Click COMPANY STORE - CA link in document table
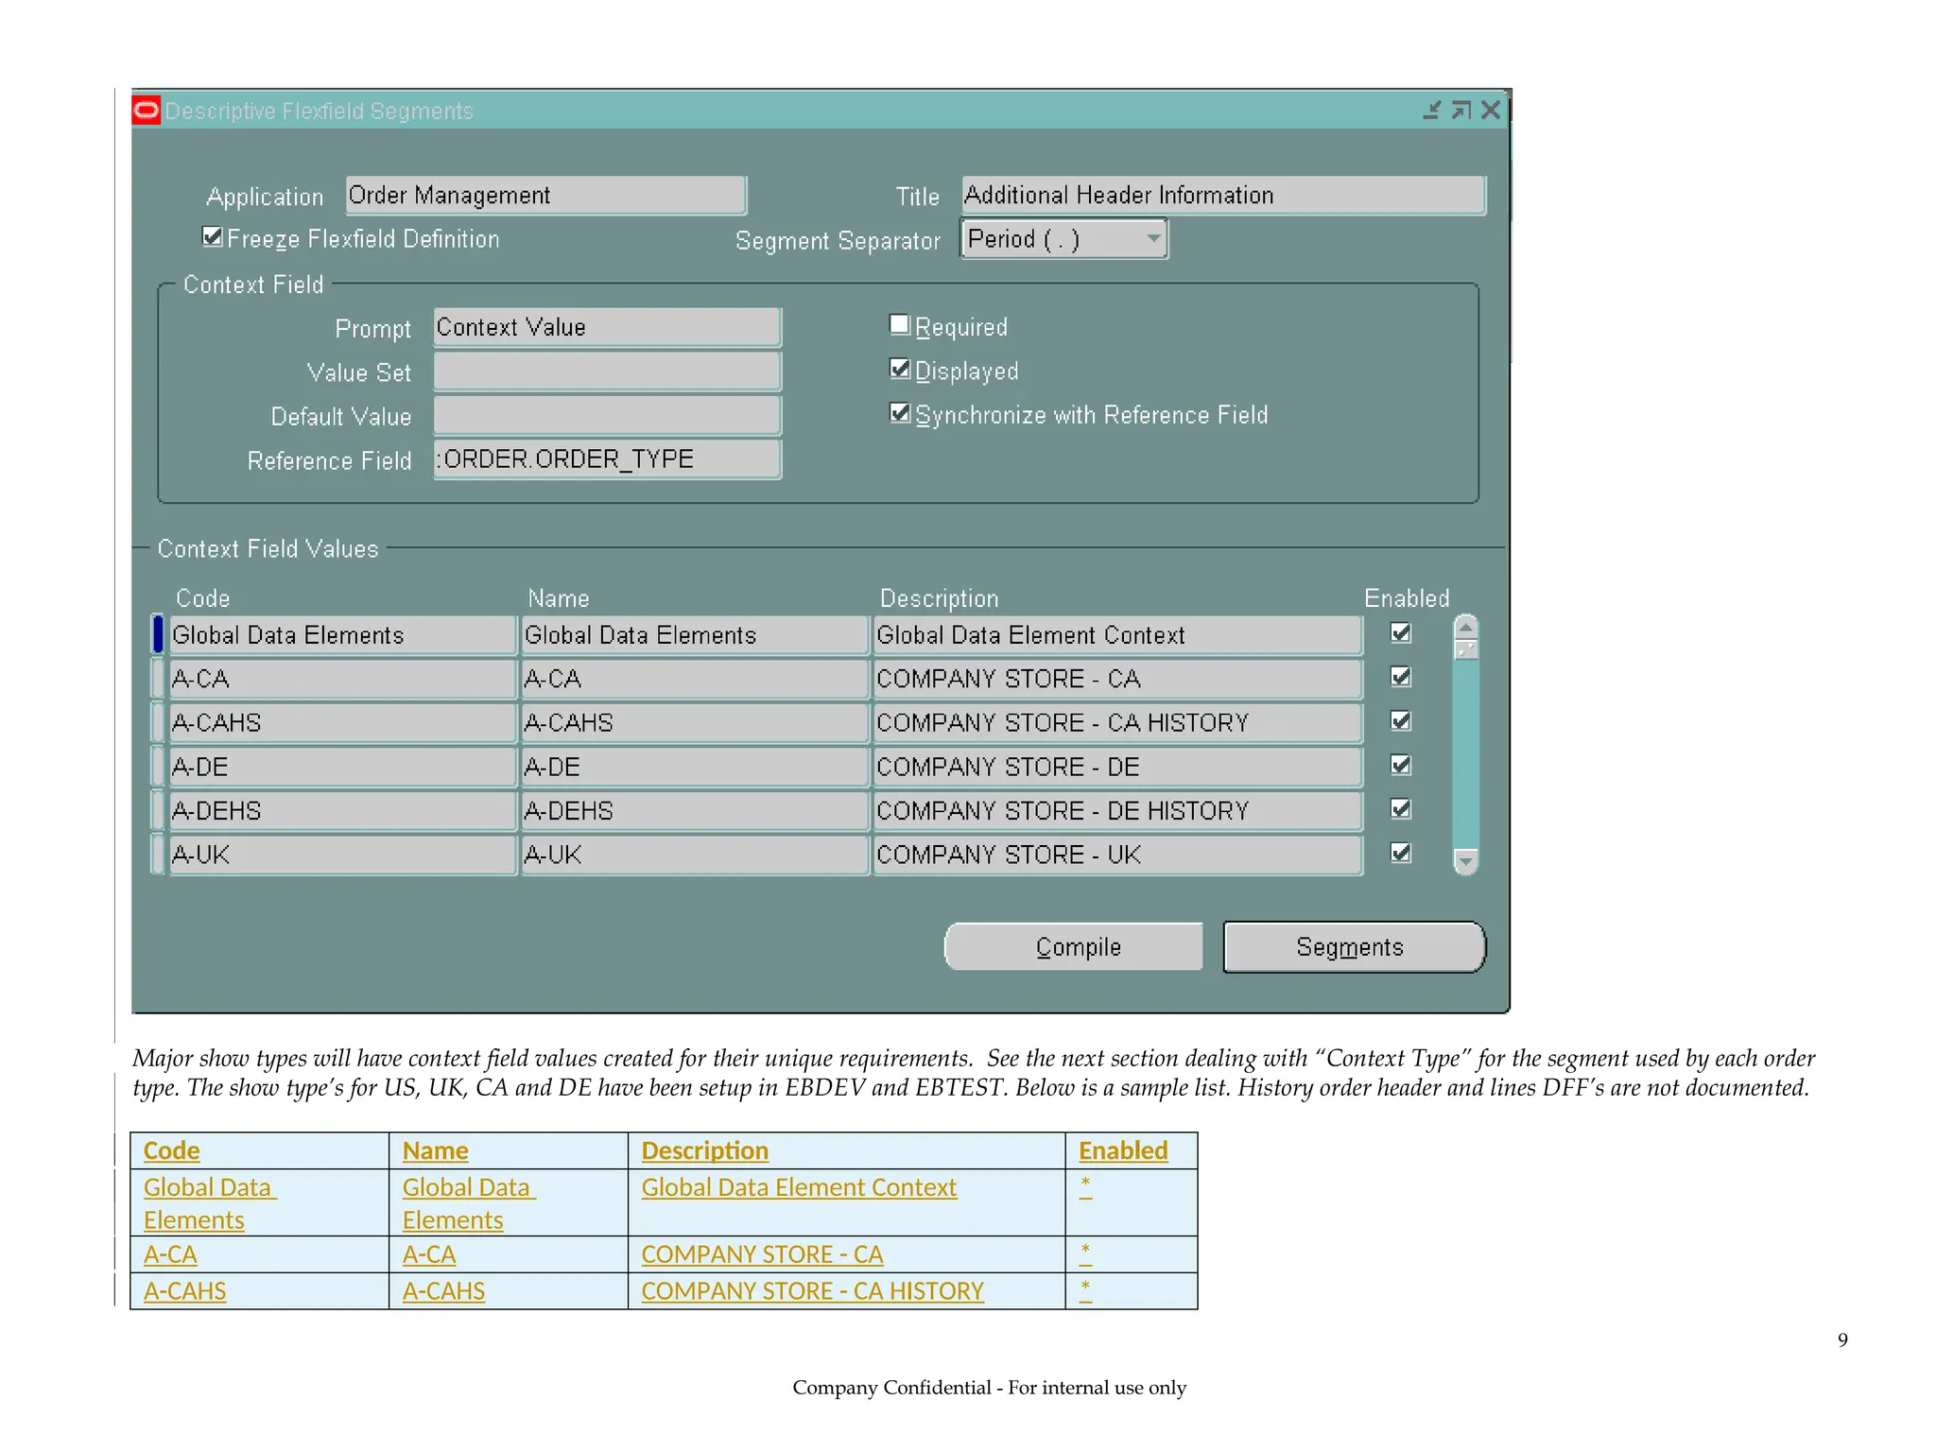Screen dimensions: 1936x1452 pos(762,1254)
